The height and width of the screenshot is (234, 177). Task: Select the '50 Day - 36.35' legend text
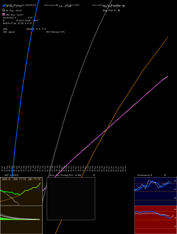(x=13, y=11)
